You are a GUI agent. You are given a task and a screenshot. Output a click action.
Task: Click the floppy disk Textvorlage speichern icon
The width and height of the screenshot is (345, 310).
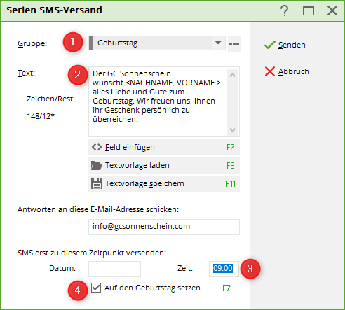point(97,183)
